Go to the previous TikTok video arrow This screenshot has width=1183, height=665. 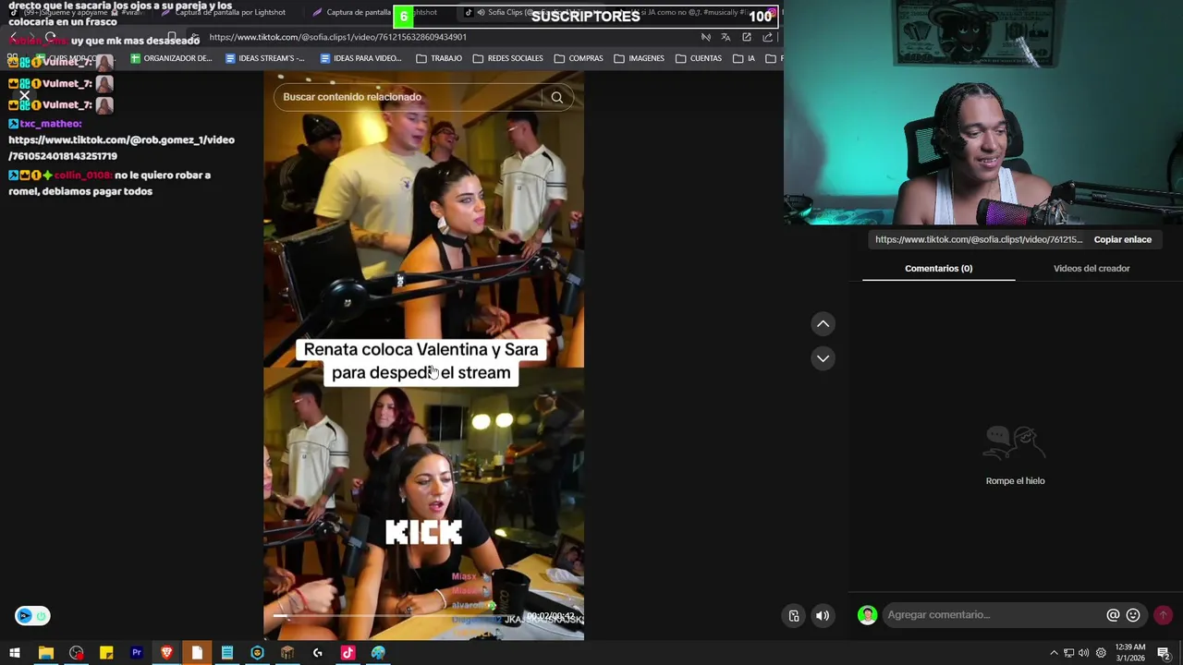point(823,324)
